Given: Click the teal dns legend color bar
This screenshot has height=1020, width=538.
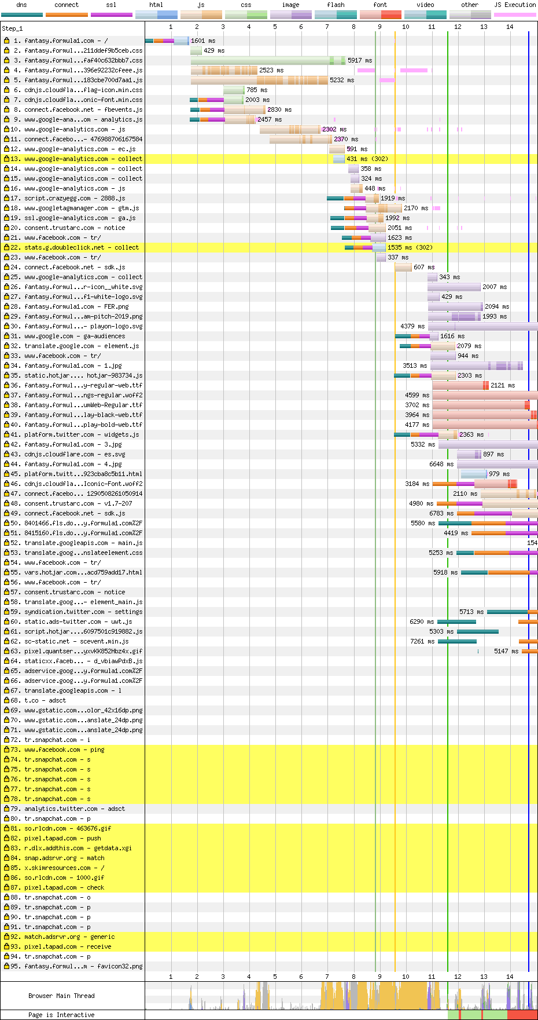Looking at the screenshot, I should [x=22, y=14].
